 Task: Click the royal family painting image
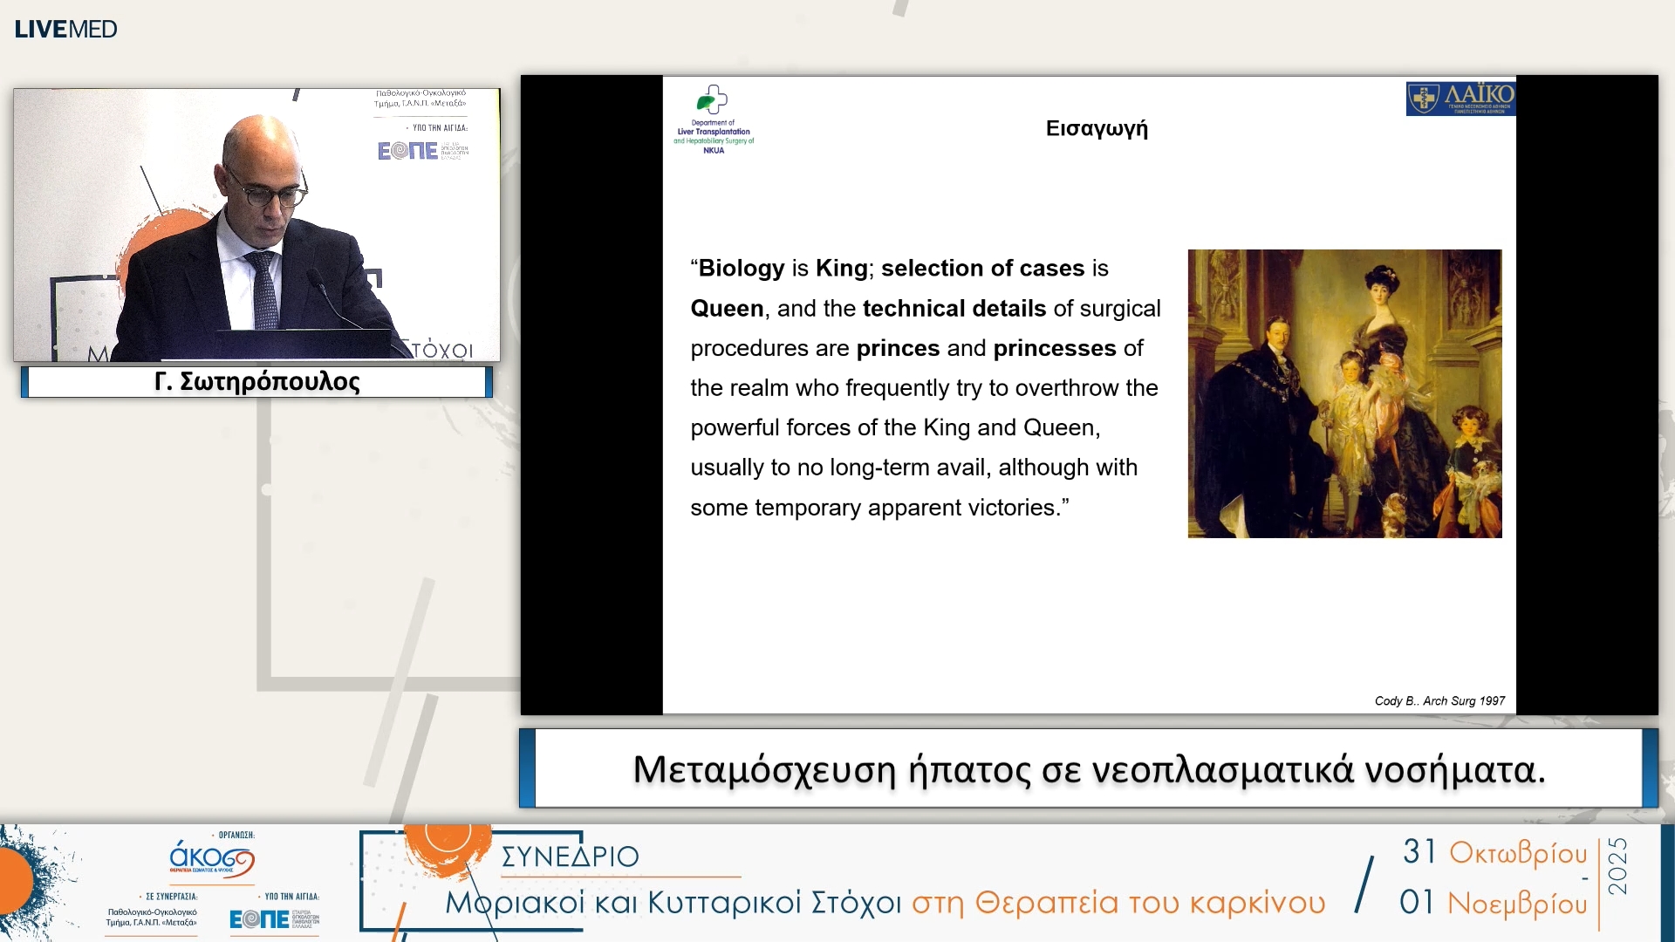pos(1343,393)
